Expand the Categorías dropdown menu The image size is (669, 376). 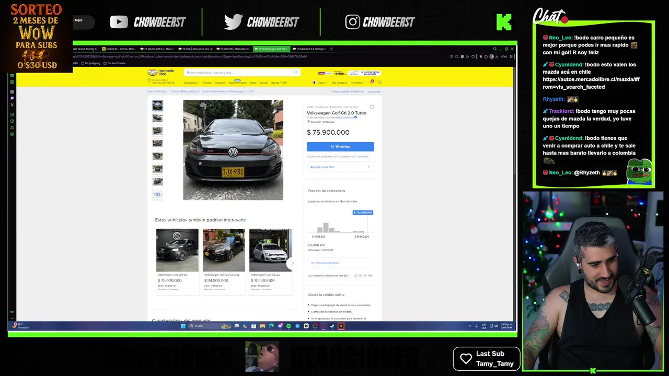coord(191,83)
